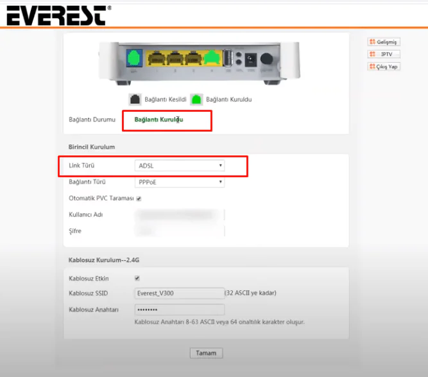Toggle the Otomatik PVC Taraması checkbox
Image resolution: width=428 pixels, height=377 pixels.
click(139, 198)
